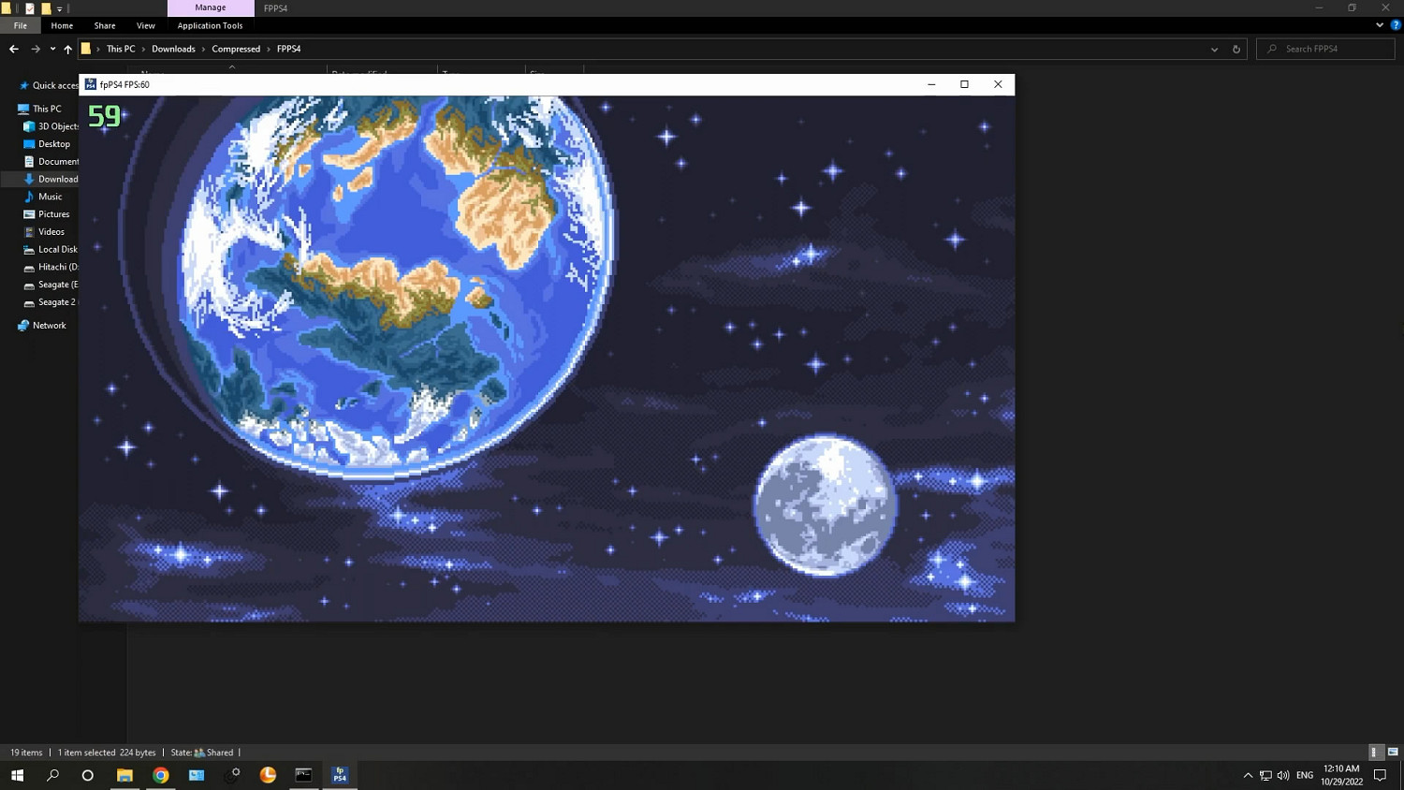Switch to details view toggle

(x=1374, y=753)
